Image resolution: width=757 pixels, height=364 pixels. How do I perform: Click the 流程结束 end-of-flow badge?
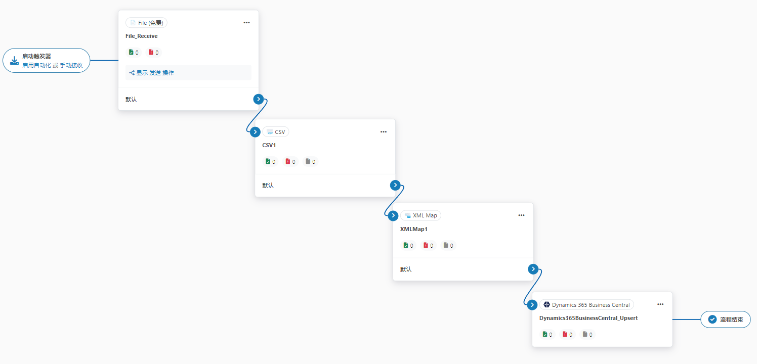pyautogui.click(x=725, y=320)
